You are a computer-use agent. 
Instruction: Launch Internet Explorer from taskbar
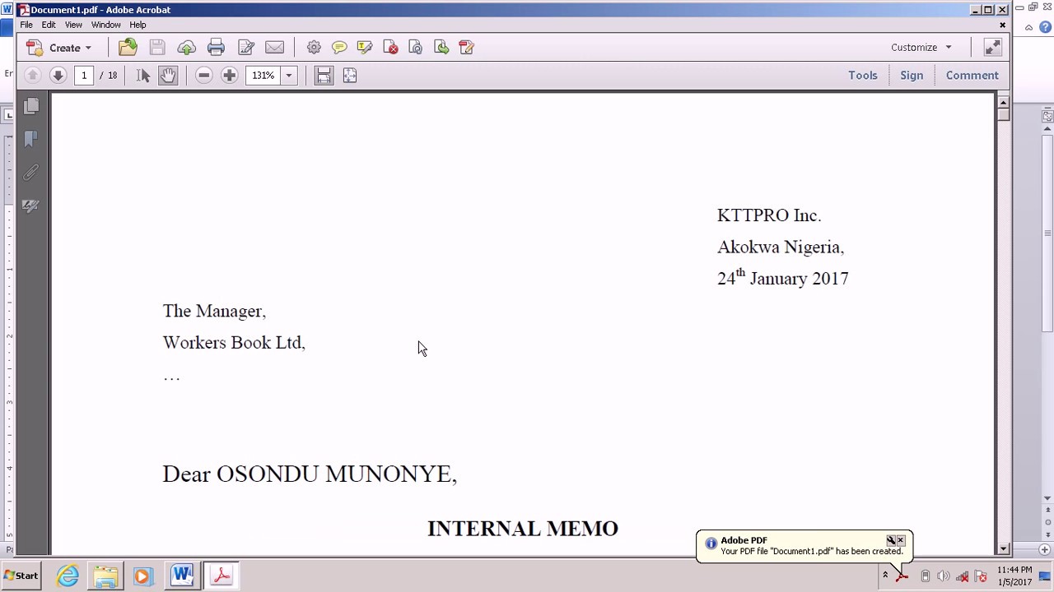[x=68, y=576]
